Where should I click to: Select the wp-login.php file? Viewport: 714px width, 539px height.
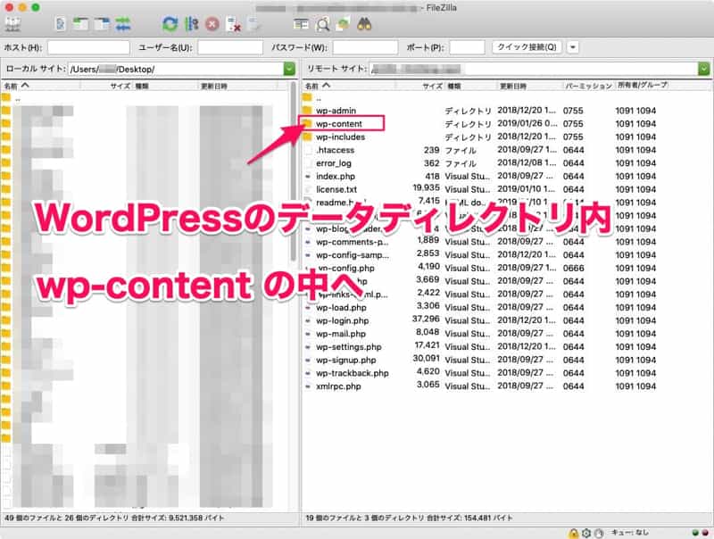[x=343, y=321]
